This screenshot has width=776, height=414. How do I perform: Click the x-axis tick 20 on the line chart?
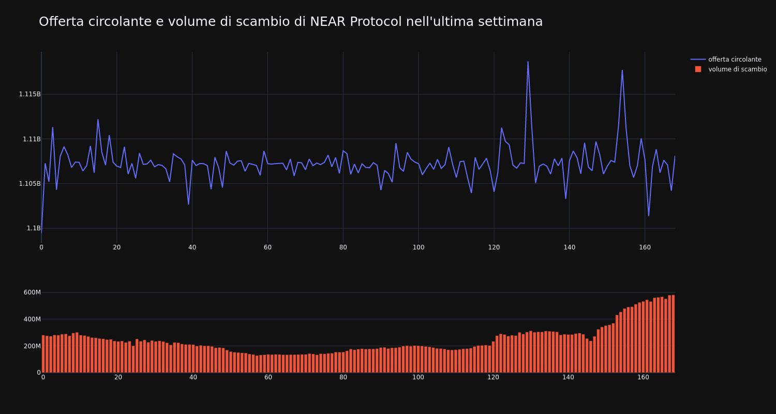click(117, 247)
